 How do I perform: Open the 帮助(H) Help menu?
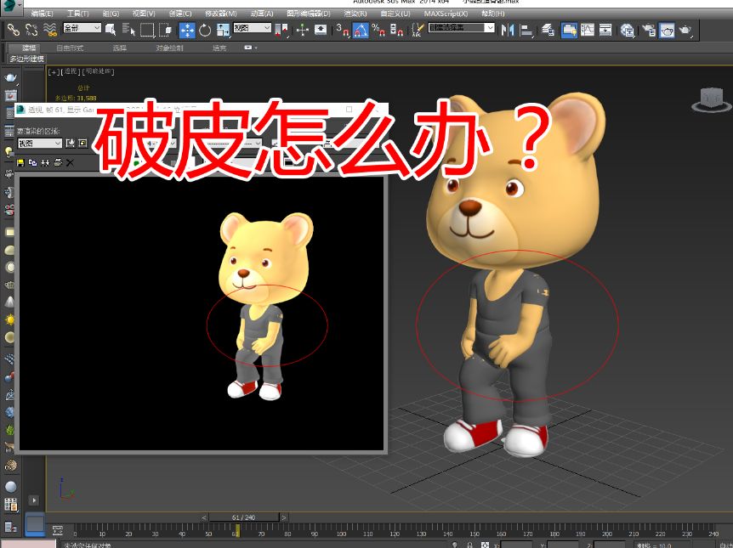pyautogui.click(x=492, y=14)
